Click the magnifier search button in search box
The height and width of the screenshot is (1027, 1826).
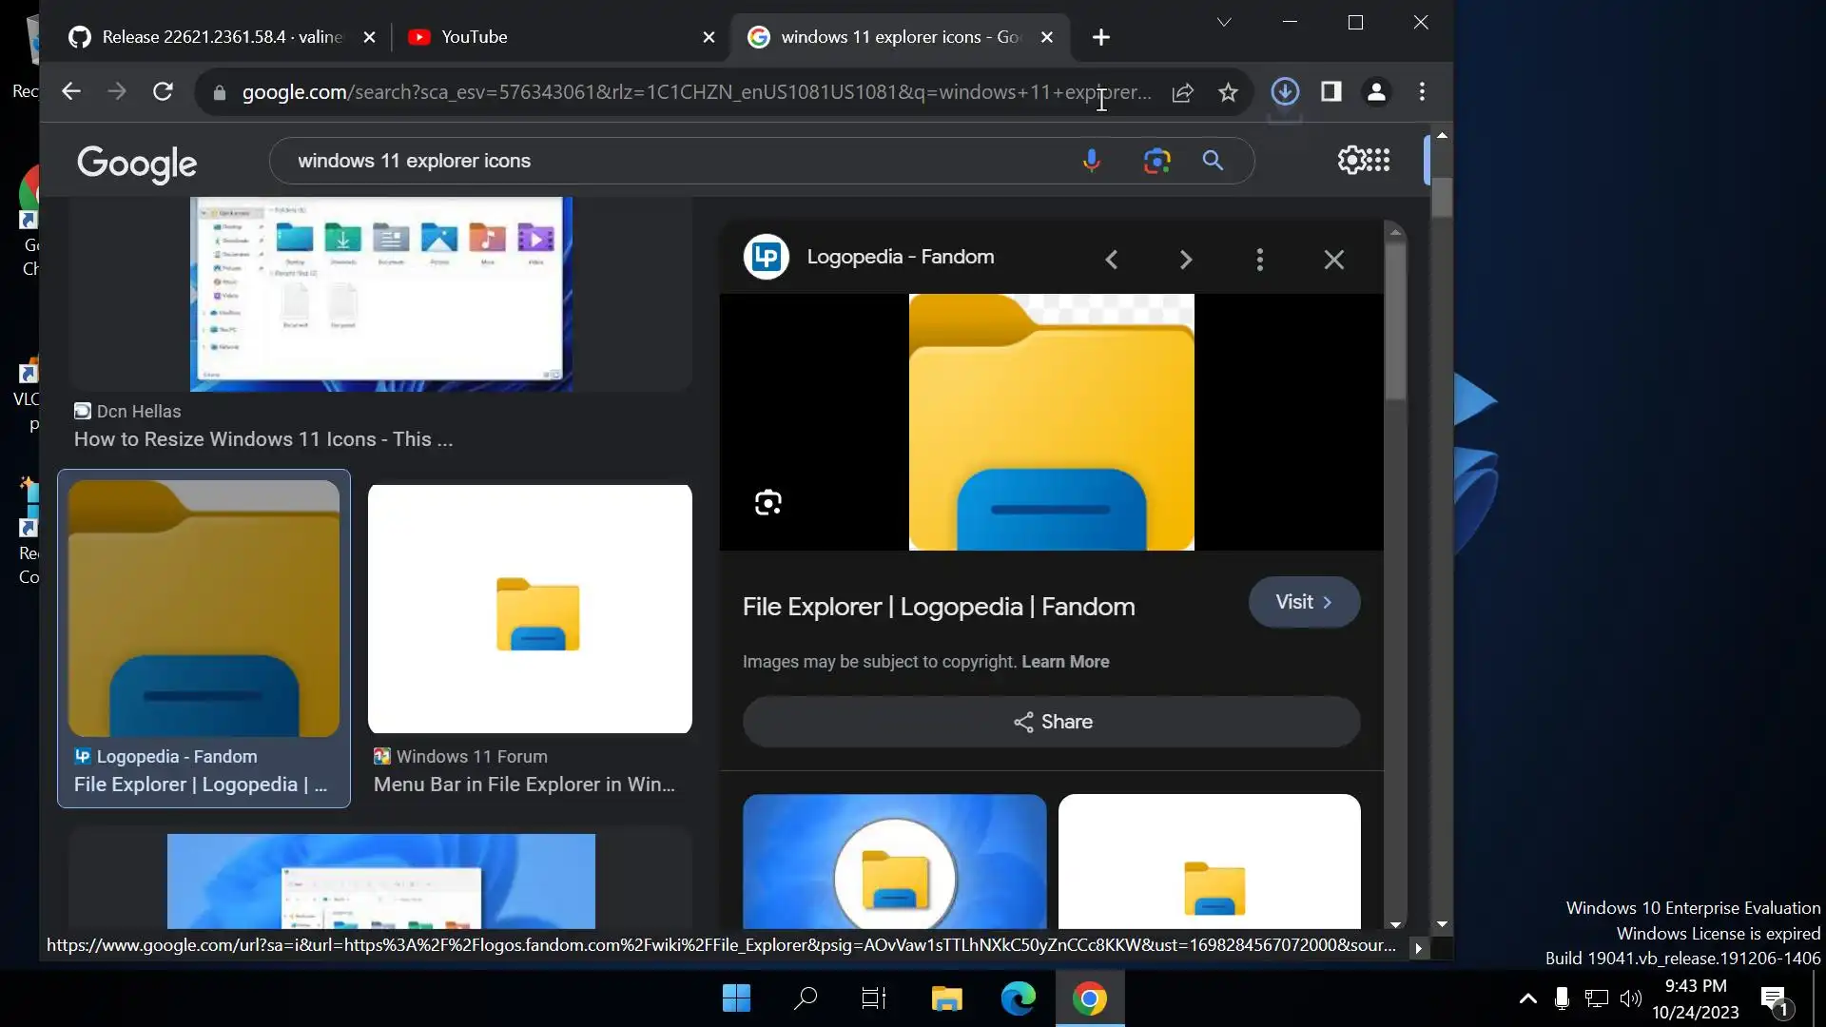pyautogui.click(x=1213, y=161)
